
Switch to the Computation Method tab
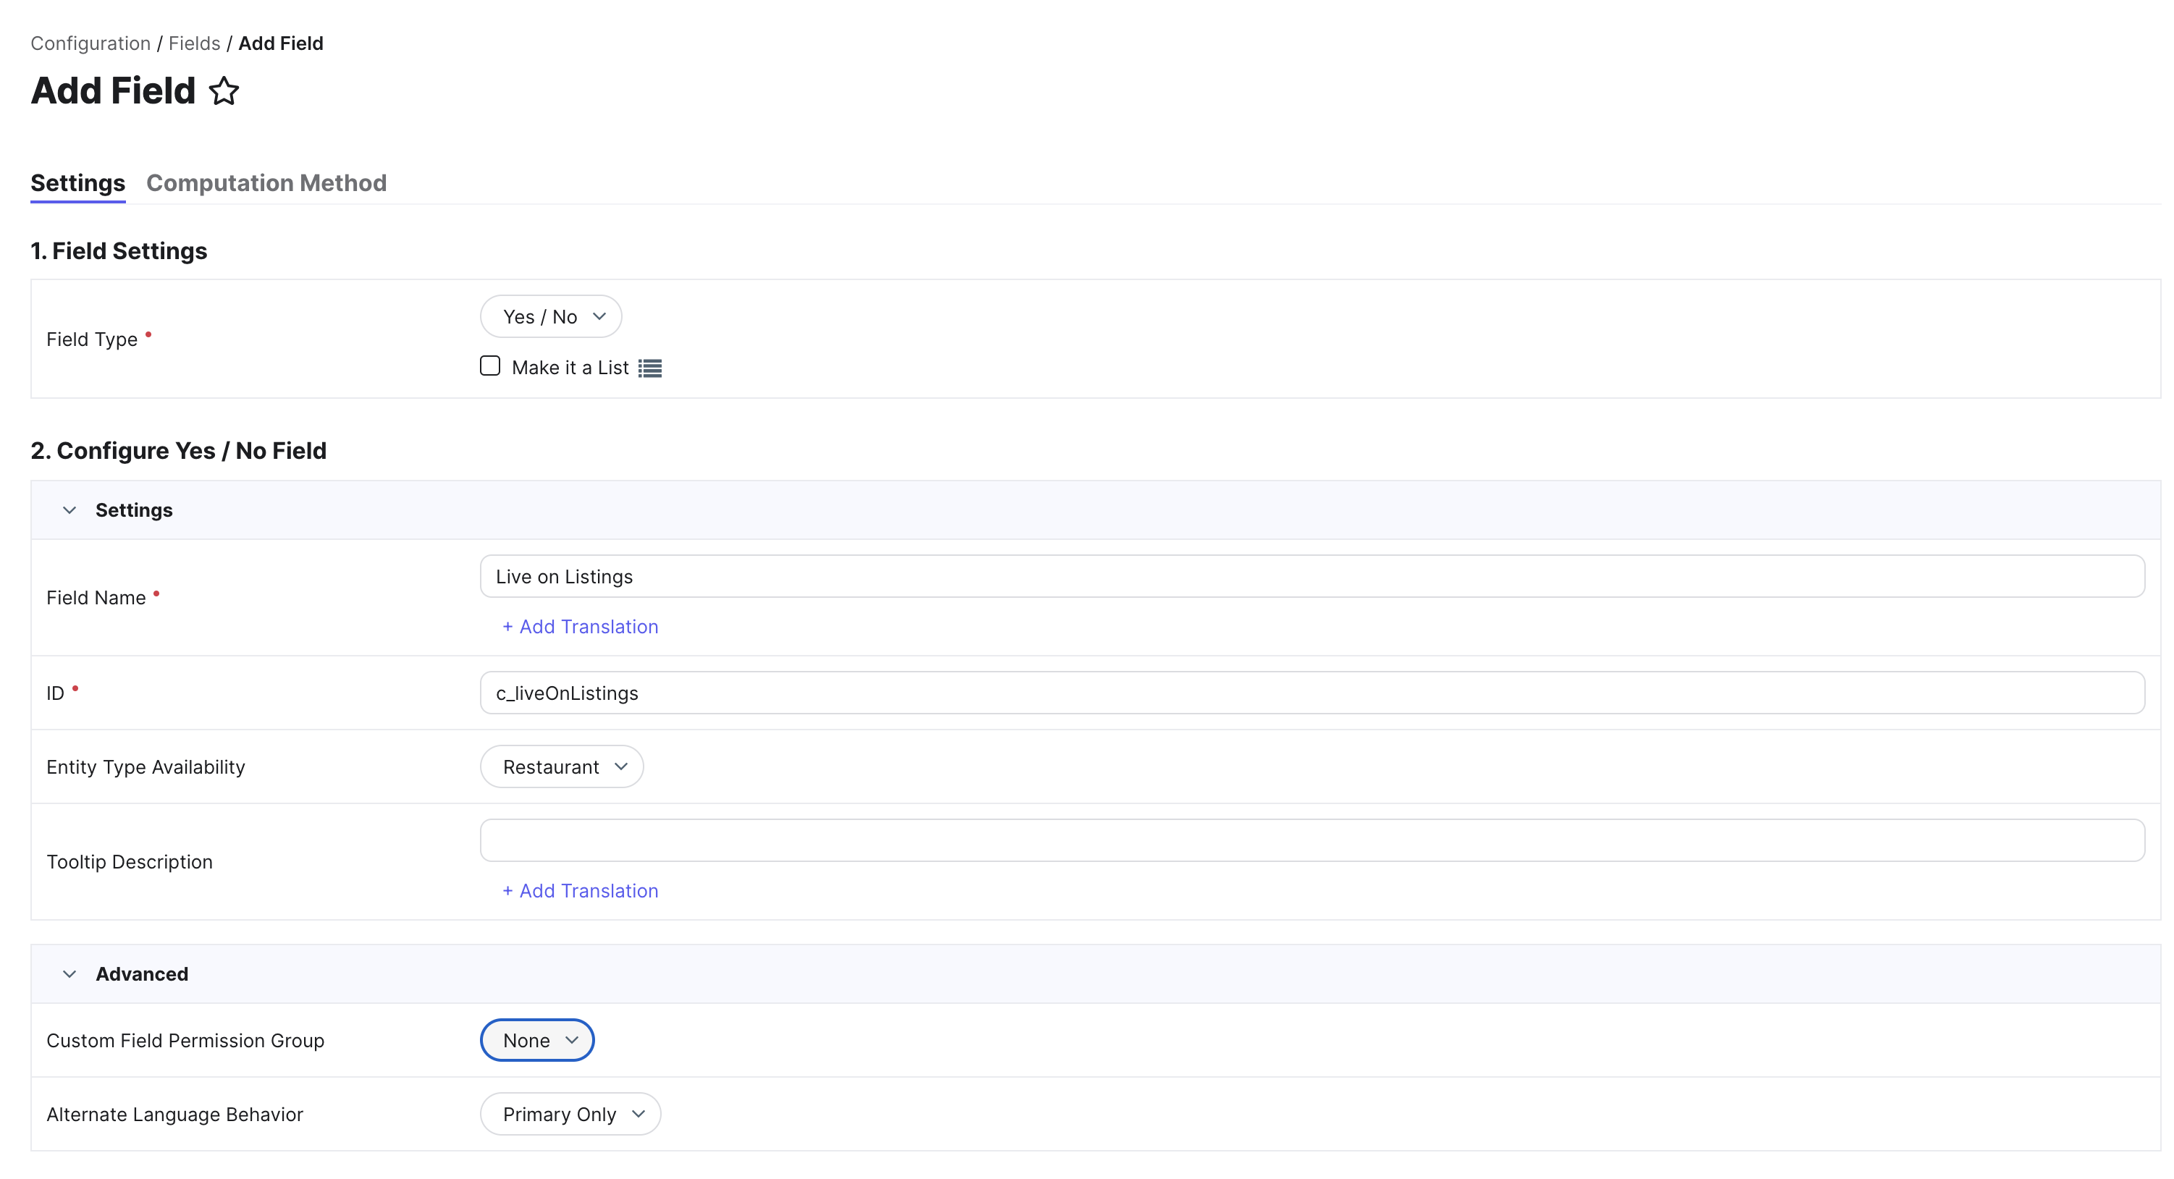click(266, 183)
